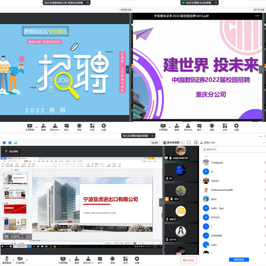Start recording in the Ningbo company meeting
The image size is (266, 266).
tap(113, 260)
